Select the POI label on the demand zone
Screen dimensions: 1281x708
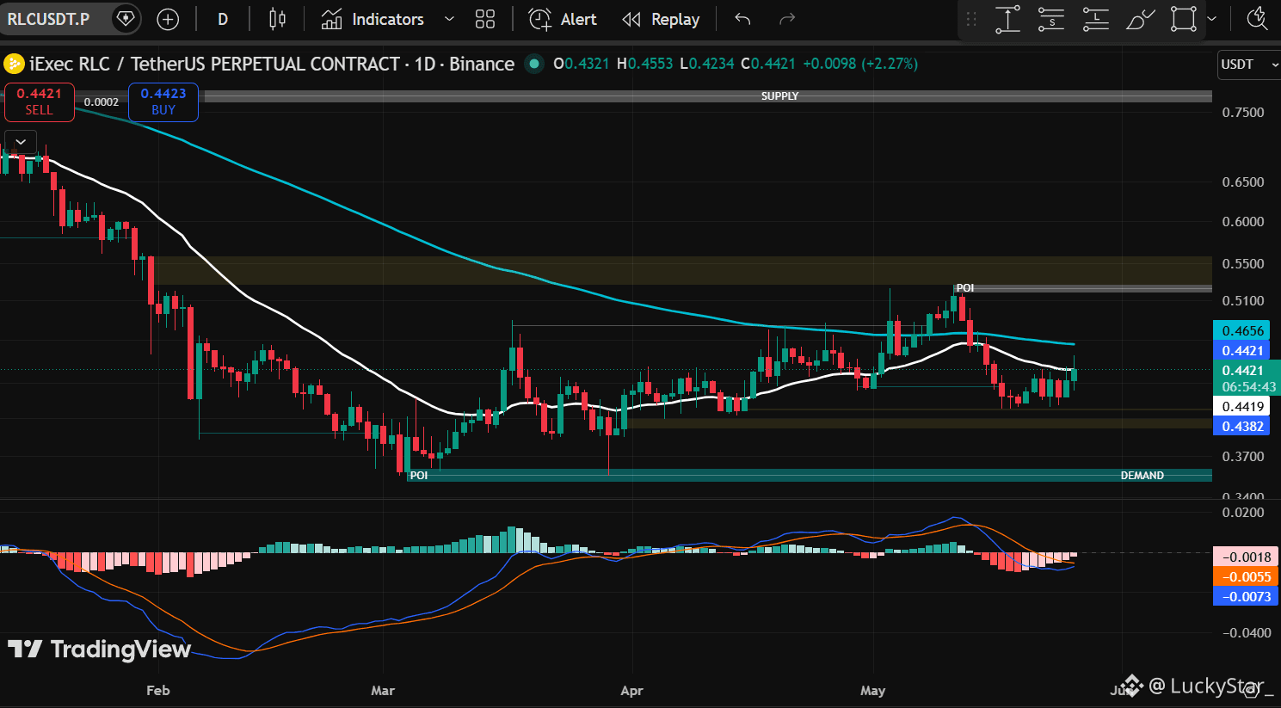click(419, 476)
